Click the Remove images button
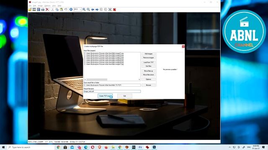The image size is (268, 150). pyautogui.click(x=149, y=57)
